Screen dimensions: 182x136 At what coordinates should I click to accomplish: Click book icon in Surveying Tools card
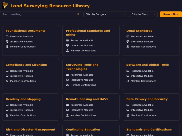(x=67, y=75)
